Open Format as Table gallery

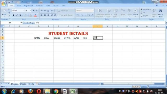109,13
